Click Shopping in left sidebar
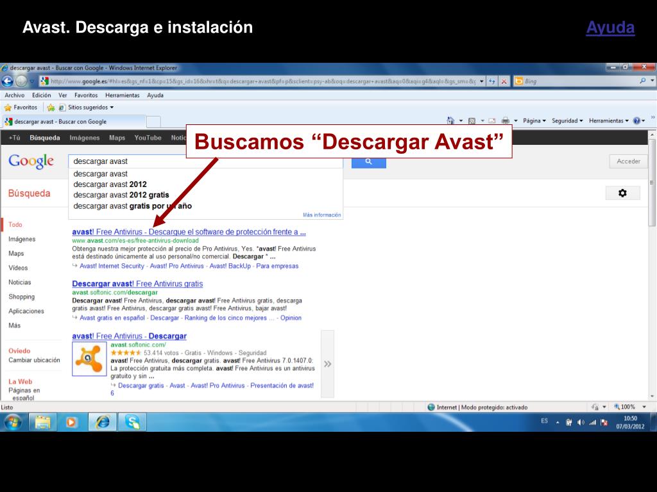Image resolution: width=657 pixels, height=492 pixels. (x=21, y=297)
